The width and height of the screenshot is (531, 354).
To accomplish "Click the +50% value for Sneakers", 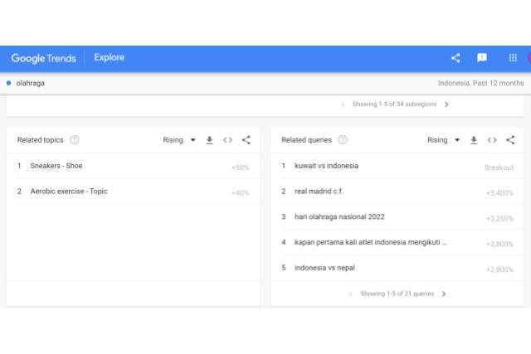I will (240, 167).
